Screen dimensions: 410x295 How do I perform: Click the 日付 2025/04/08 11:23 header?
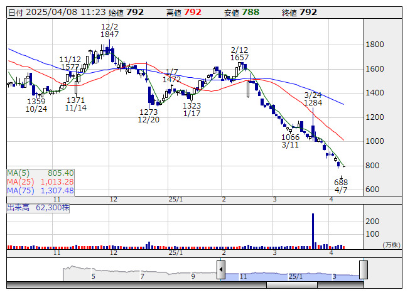pyautogui.click(x=57, y=13)
